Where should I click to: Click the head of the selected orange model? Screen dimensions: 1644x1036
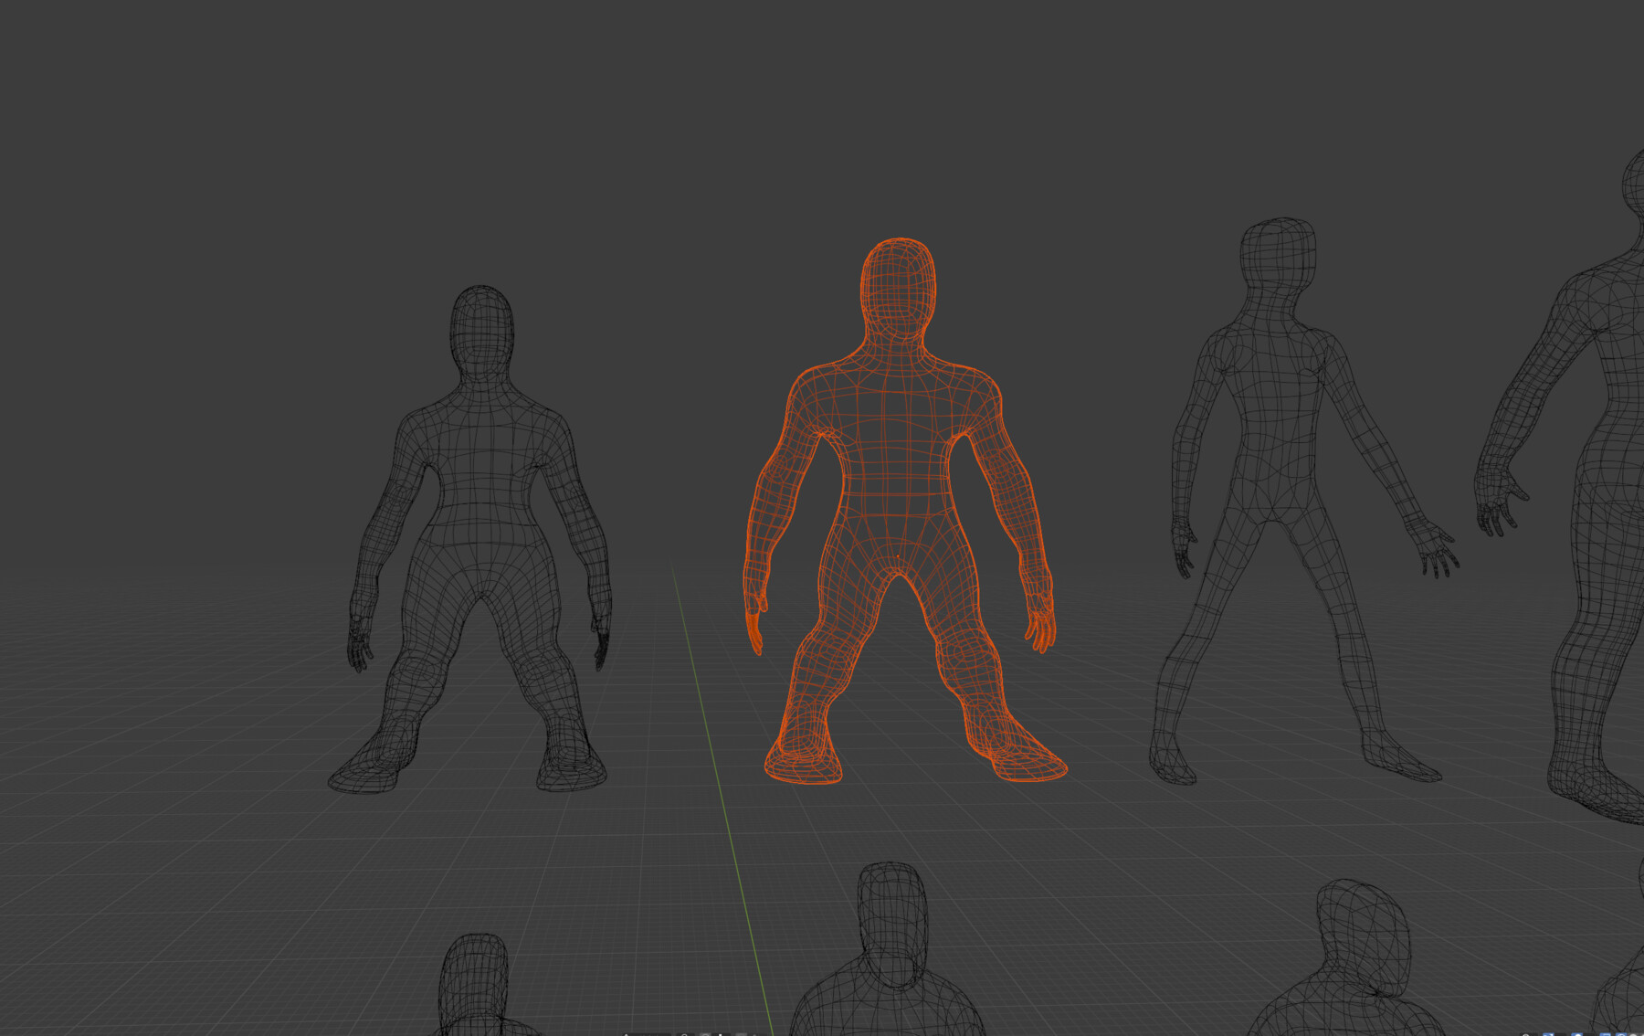click(x=898, y=283)
